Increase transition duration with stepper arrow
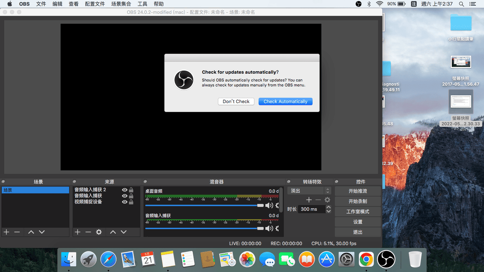The image size is (484, 272). pyautogui.click(x=328, y=207)
